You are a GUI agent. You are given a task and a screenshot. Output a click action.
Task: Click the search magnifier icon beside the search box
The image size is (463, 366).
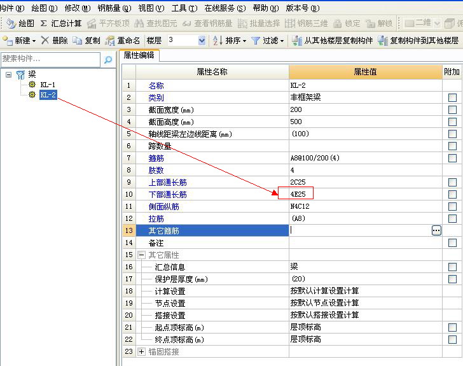108,60
